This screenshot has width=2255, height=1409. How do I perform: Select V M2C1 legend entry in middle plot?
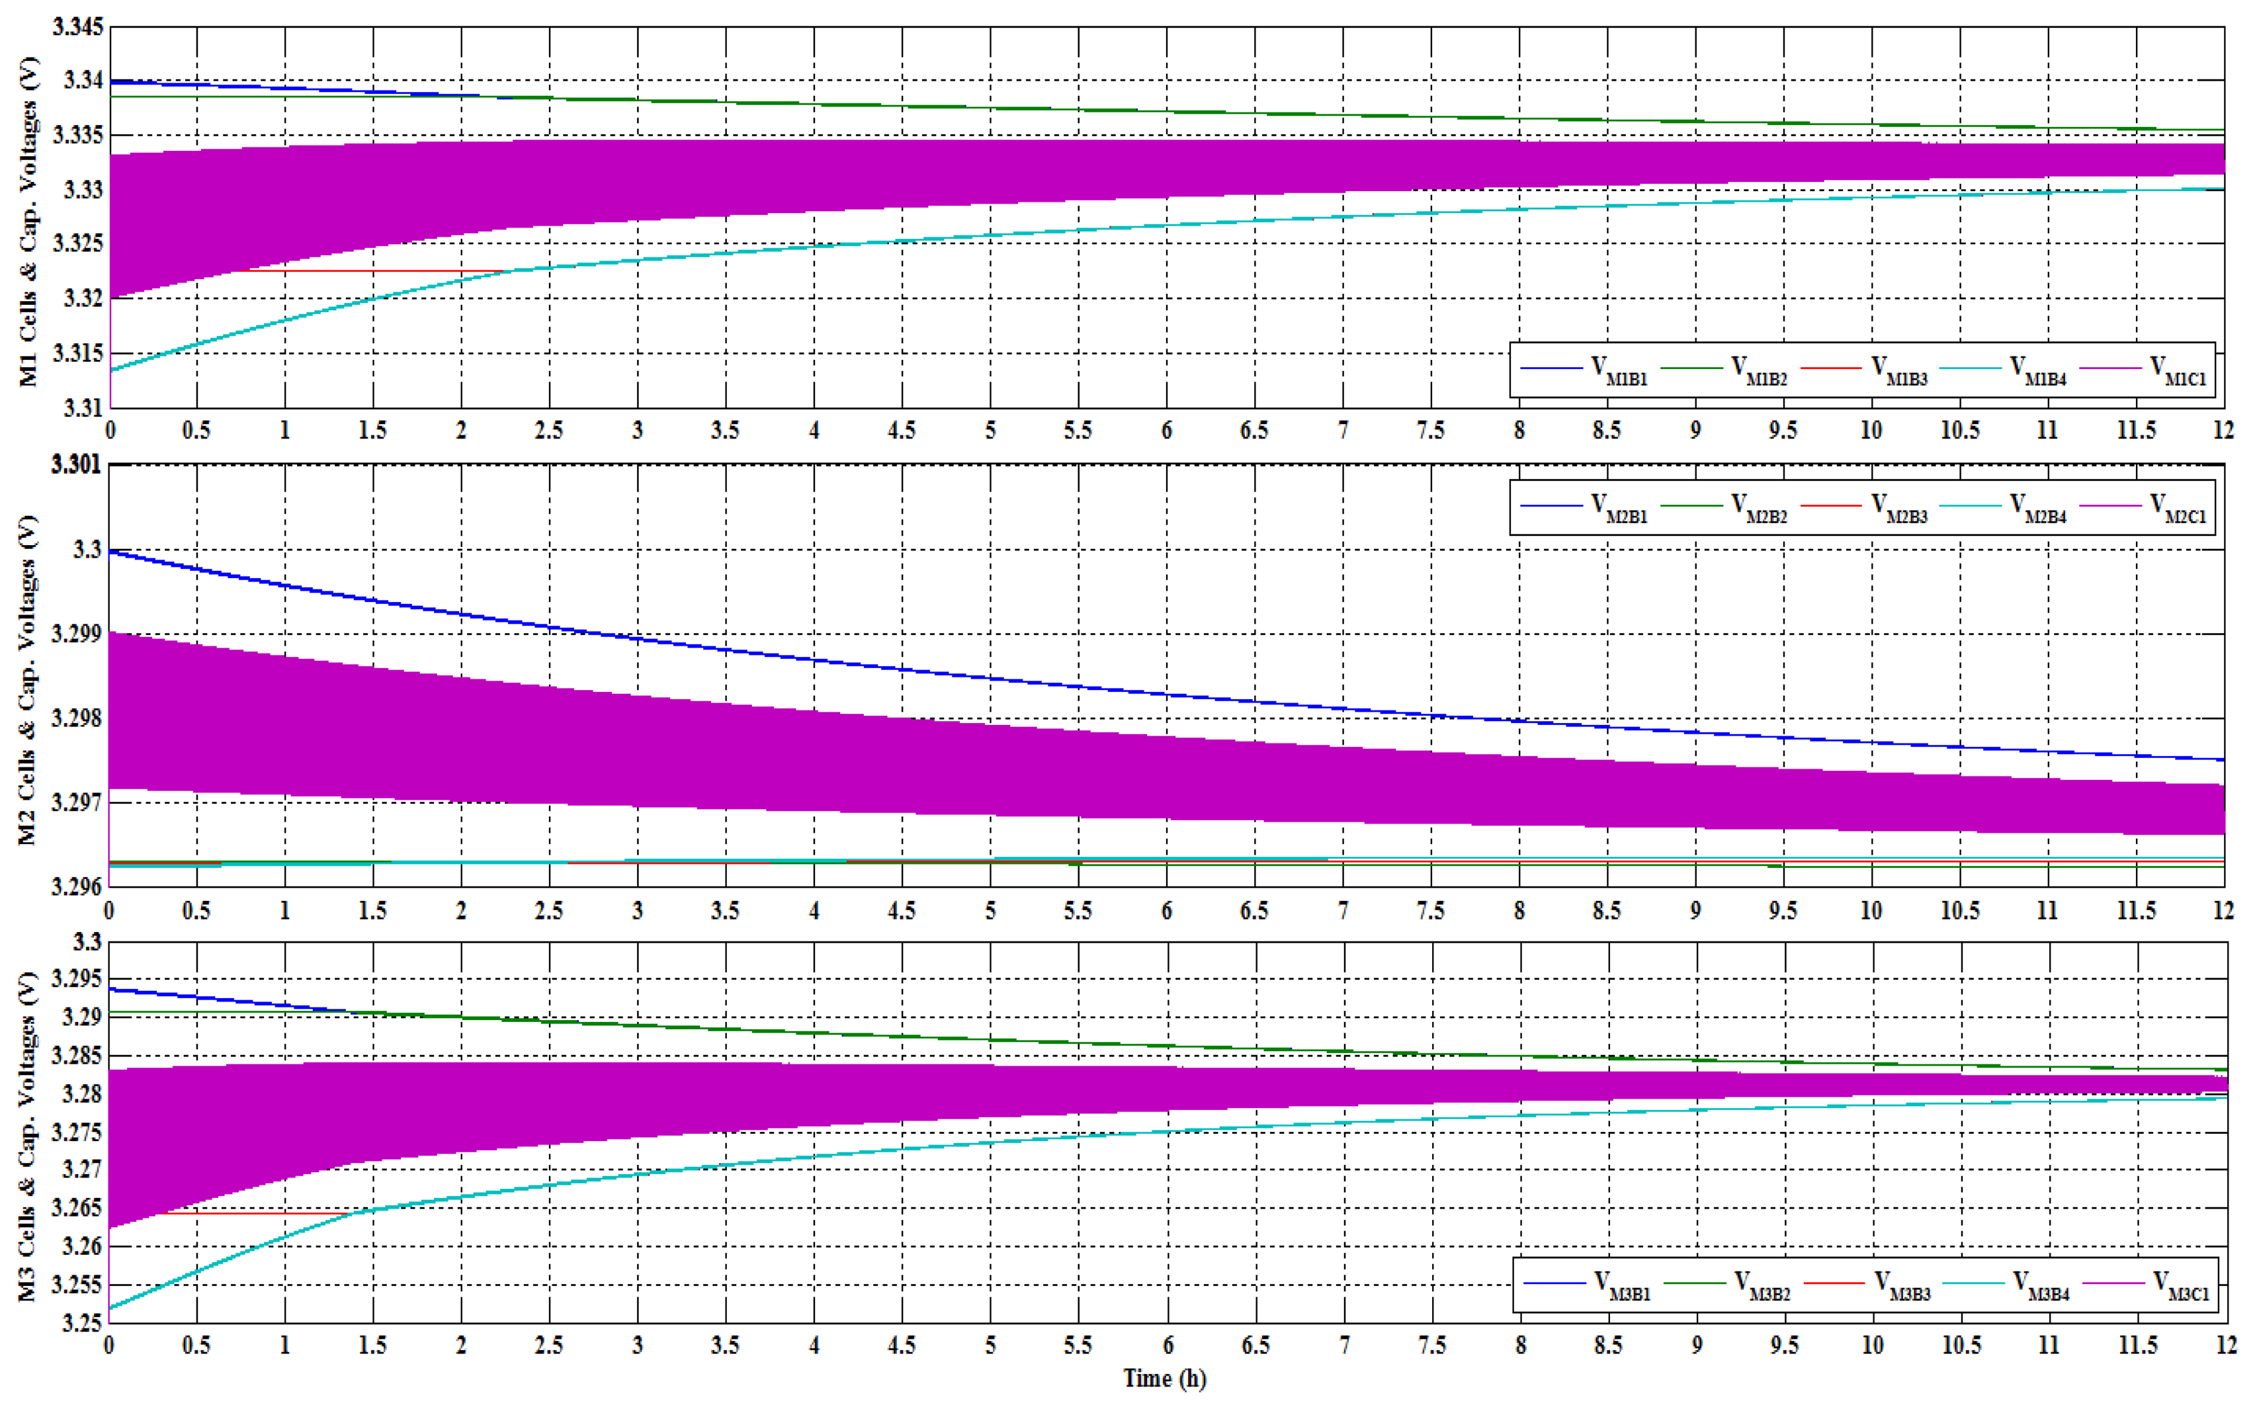pos(2178,508)
